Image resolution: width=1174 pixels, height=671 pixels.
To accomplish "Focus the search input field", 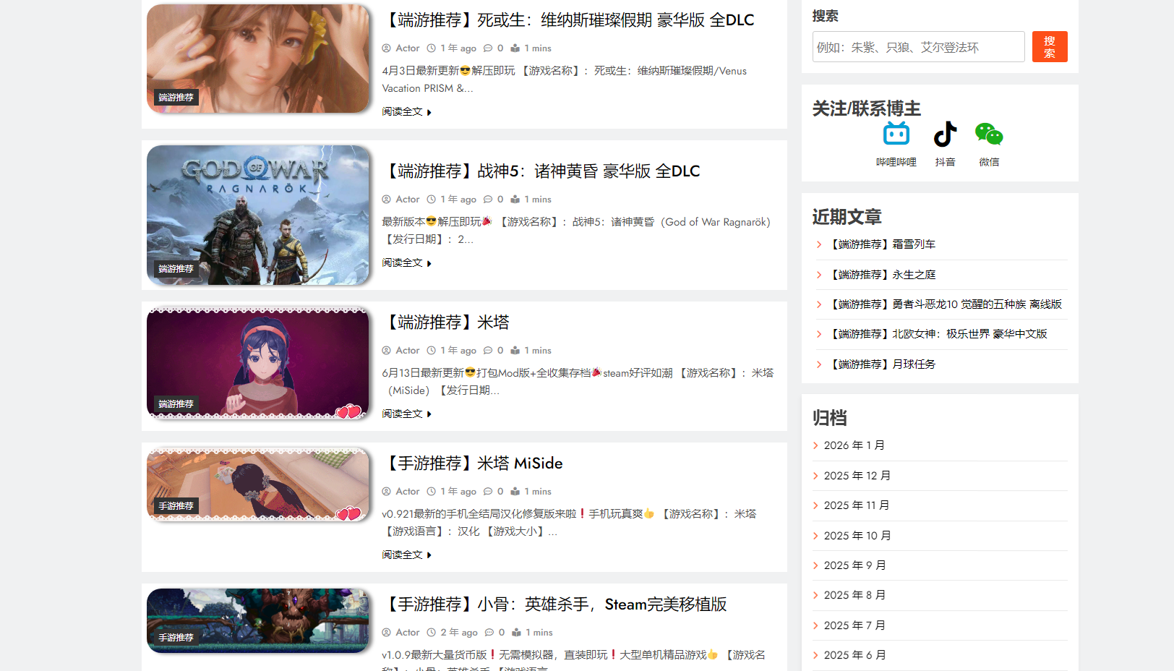I will [918, 47].
